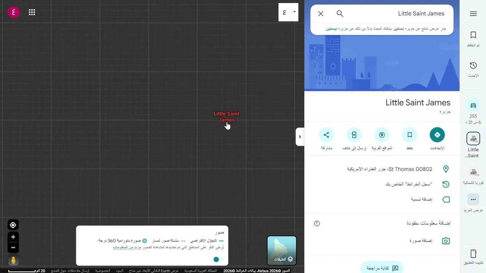Image resolution: width=486 pixels, height=273 pixels.
Task: Click the 20 كم map scale
Action: click(x=27, y=271)
